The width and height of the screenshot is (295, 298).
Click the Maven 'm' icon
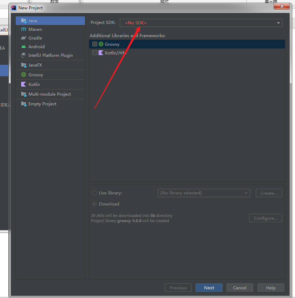point(24,29)
